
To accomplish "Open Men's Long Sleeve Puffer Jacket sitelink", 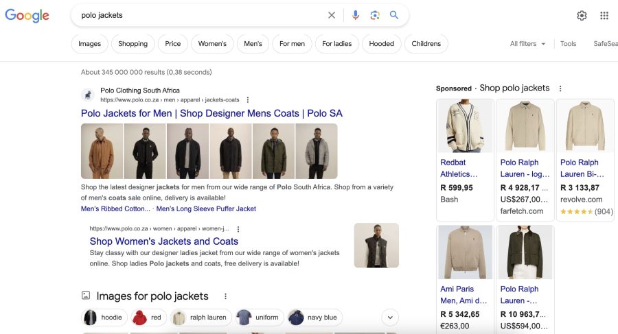I will [206, 208].
